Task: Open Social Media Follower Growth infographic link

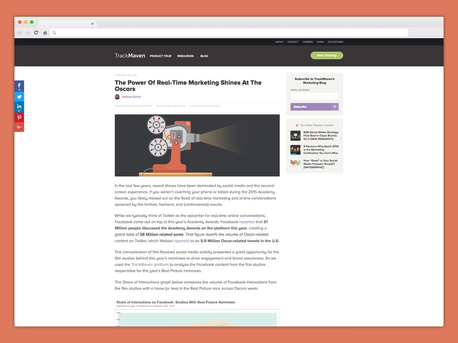Action: 321,164
